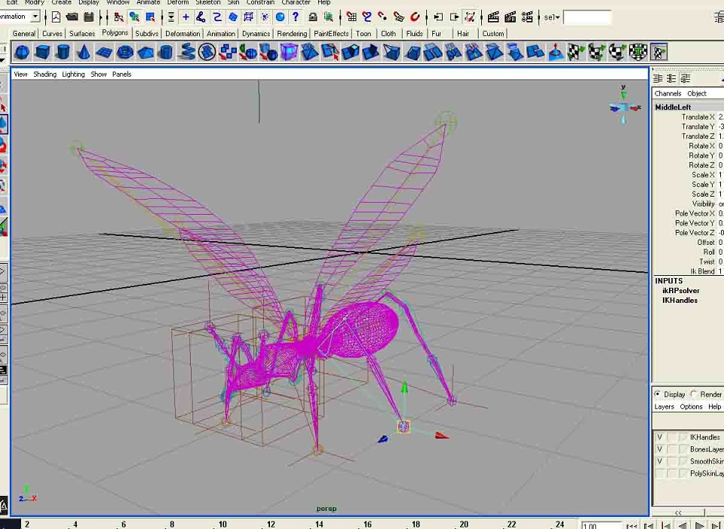The image size is (724, 529).
Task: Open the sel field mode dropdown arrow
Action: 557,18
